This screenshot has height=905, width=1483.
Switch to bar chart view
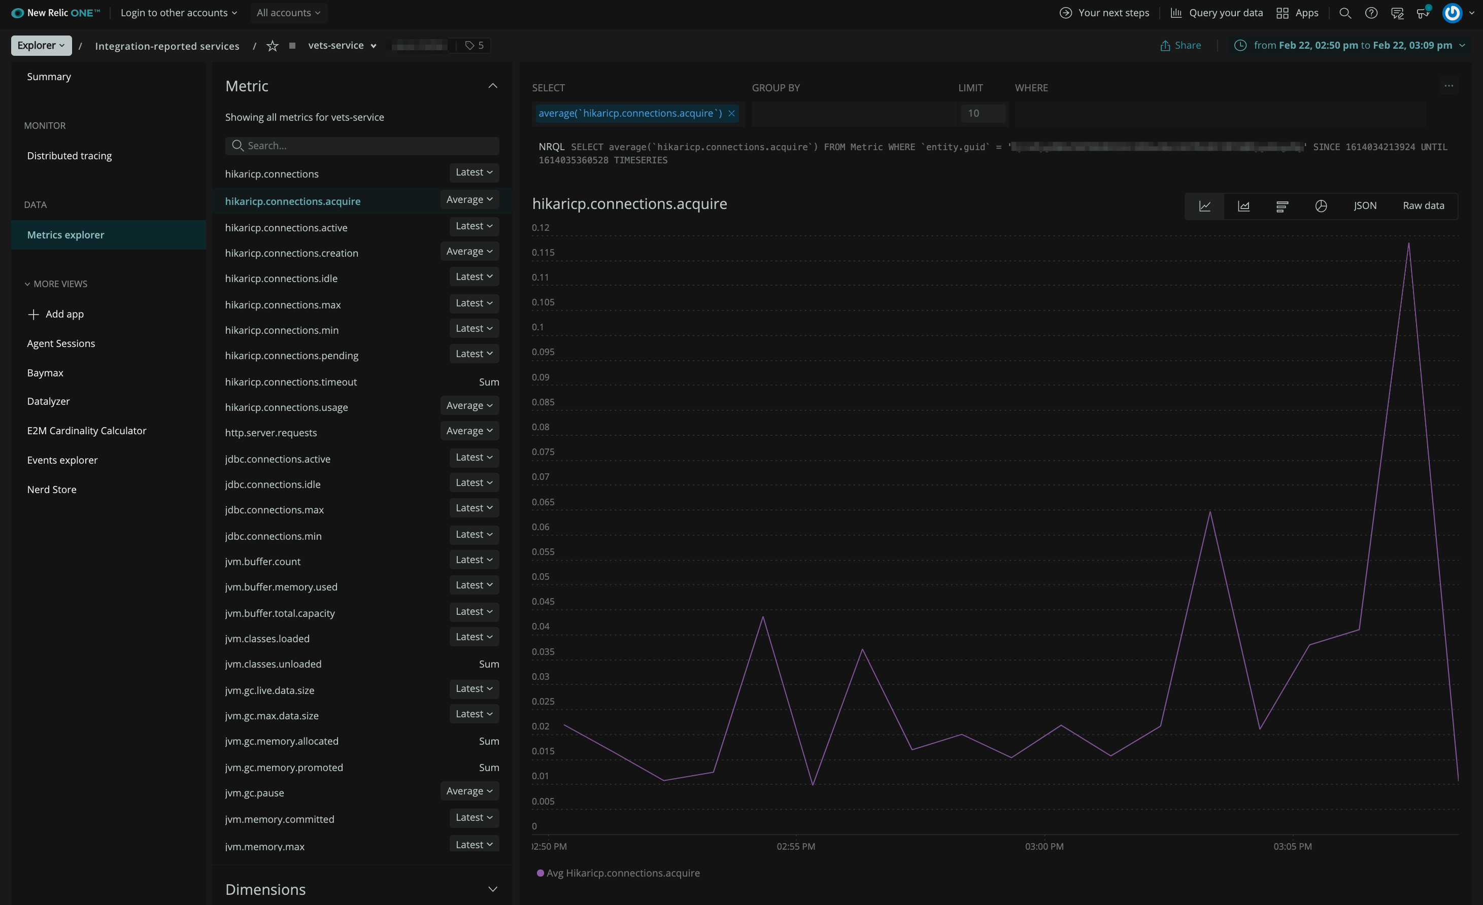pos(1282,206)
